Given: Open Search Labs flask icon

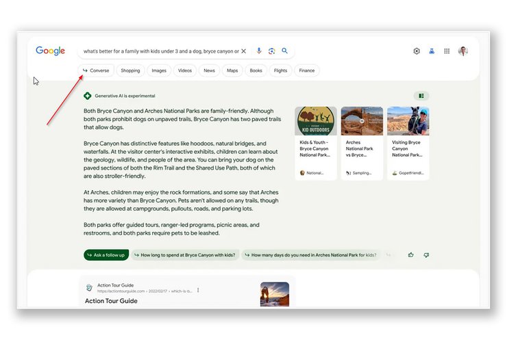Looking at the screenshot, I should click(432, 51).
